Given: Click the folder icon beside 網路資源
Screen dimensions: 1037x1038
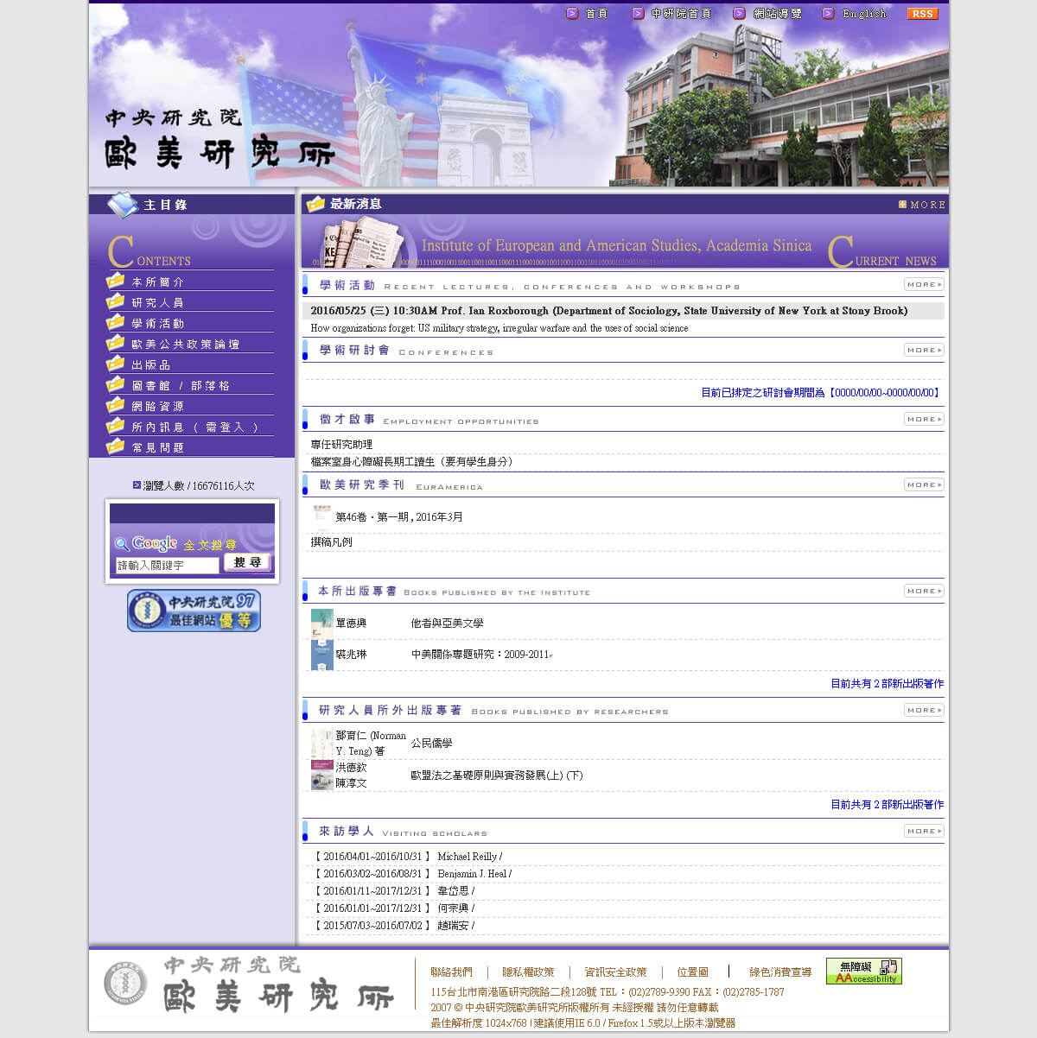Looking at the screenshot, I should 115,405.
